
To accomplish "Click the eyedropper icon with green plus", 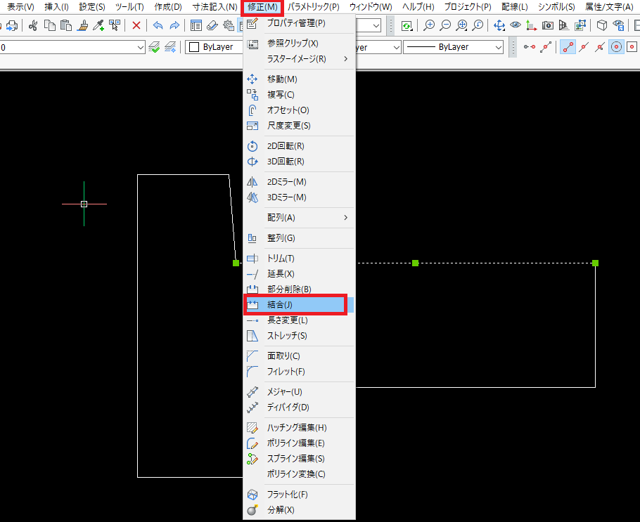I will point(98,26).
